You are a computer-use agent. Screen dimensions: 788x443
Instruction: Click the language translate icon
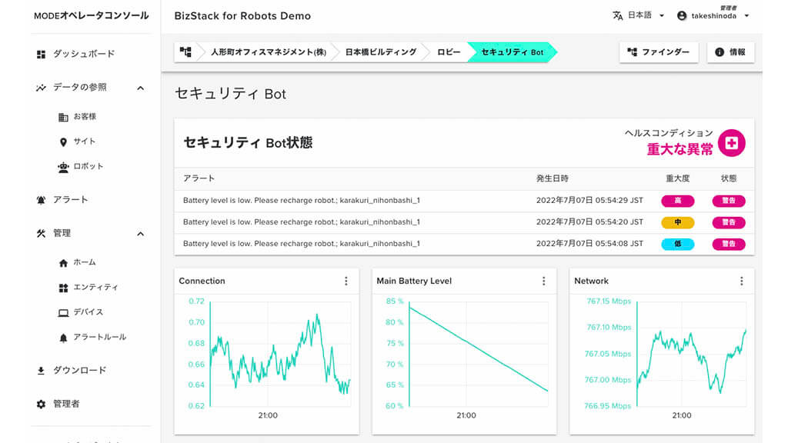[618, 15]
